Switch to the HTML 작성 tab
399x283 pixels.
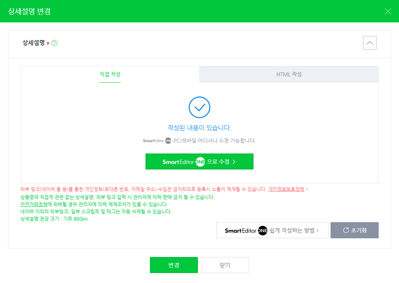289,74
